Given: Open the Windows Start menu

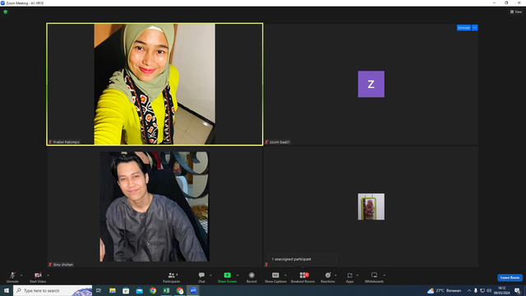Looking at the screenshot, I should 7,290.
